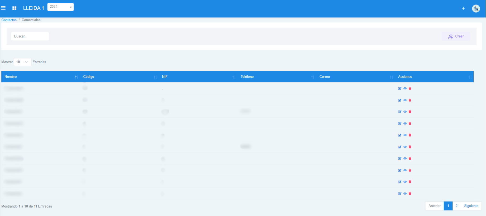Go to page 2
Screen dimensions: 486x216
(457, 206)
